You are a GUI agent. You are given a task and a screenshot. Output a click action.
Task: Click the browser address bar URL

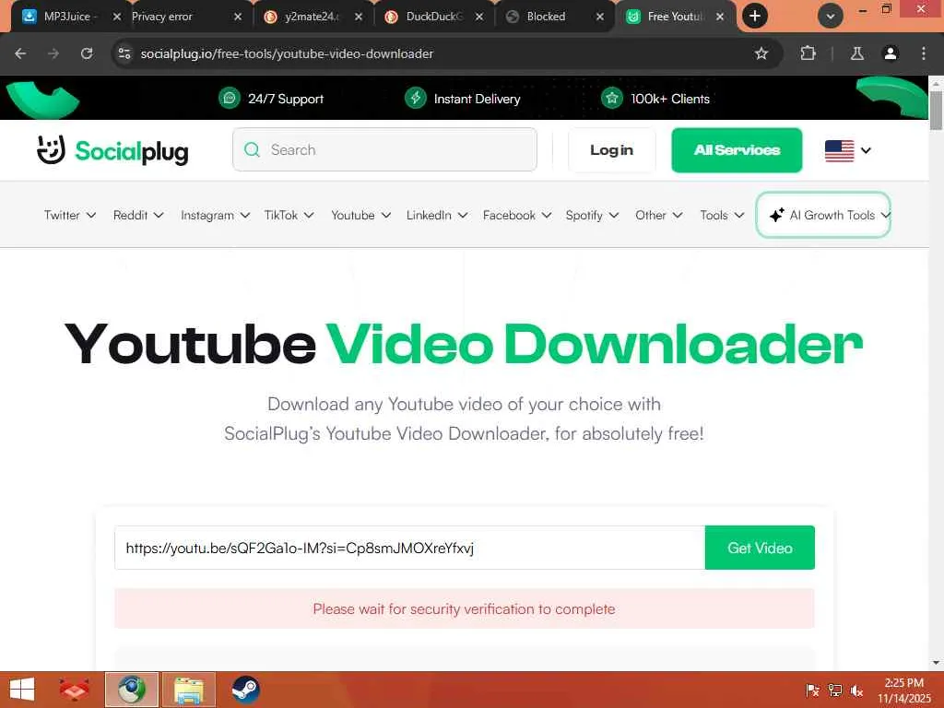[288, 53]
